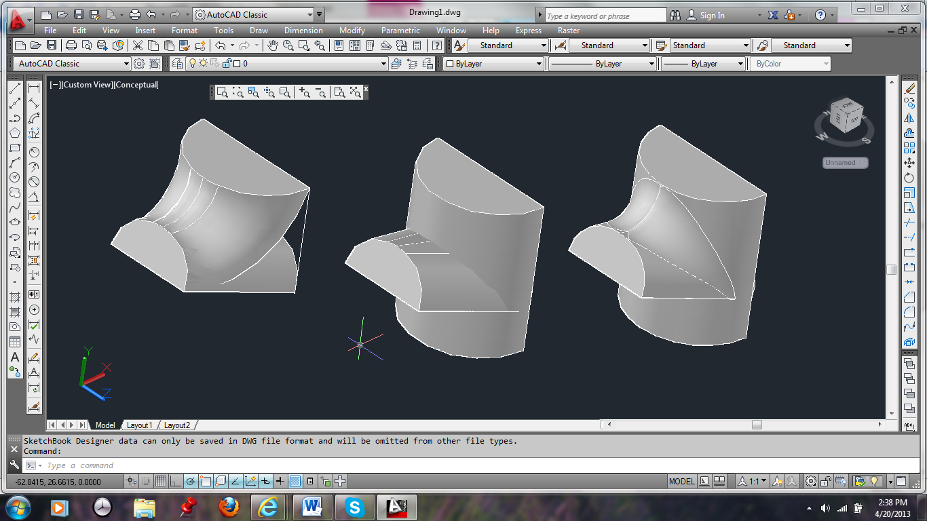This screenshot has height=521, width=927.
Task: Select the Circle draw tool
Action: pos(15,178)
